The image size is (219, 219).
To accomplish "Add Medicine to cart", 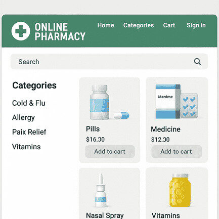I will pyautogui.click(x=177, y=152).
